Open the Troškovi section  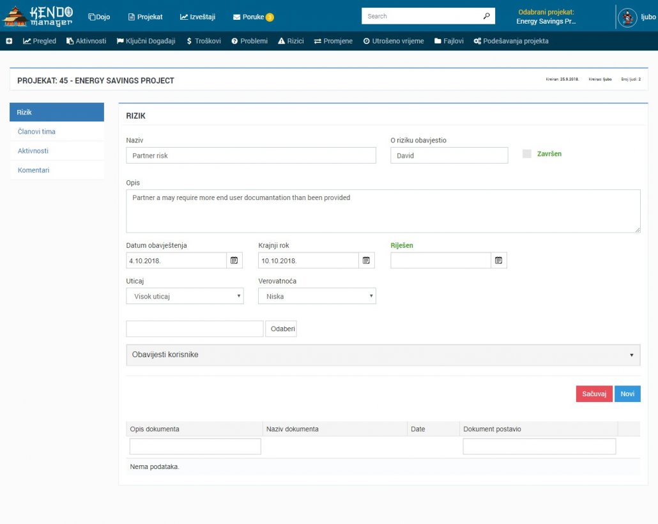204,41
